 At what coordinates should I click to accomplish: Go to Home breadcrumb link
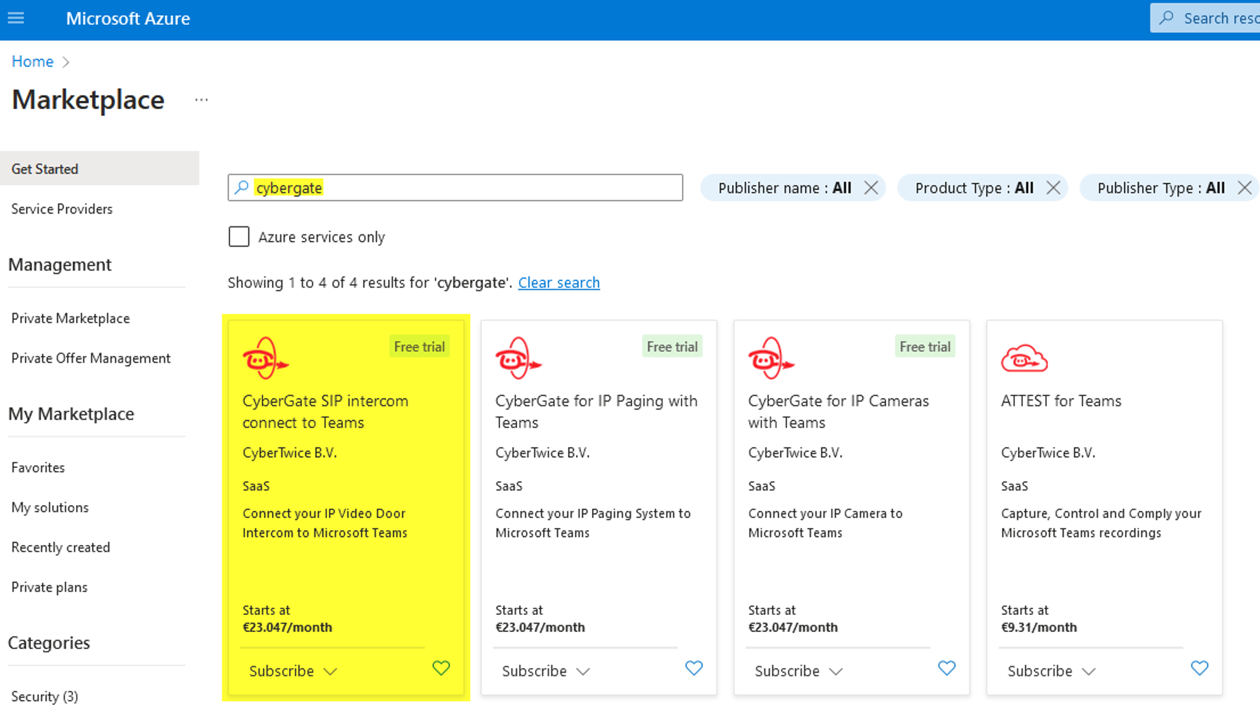32,61
